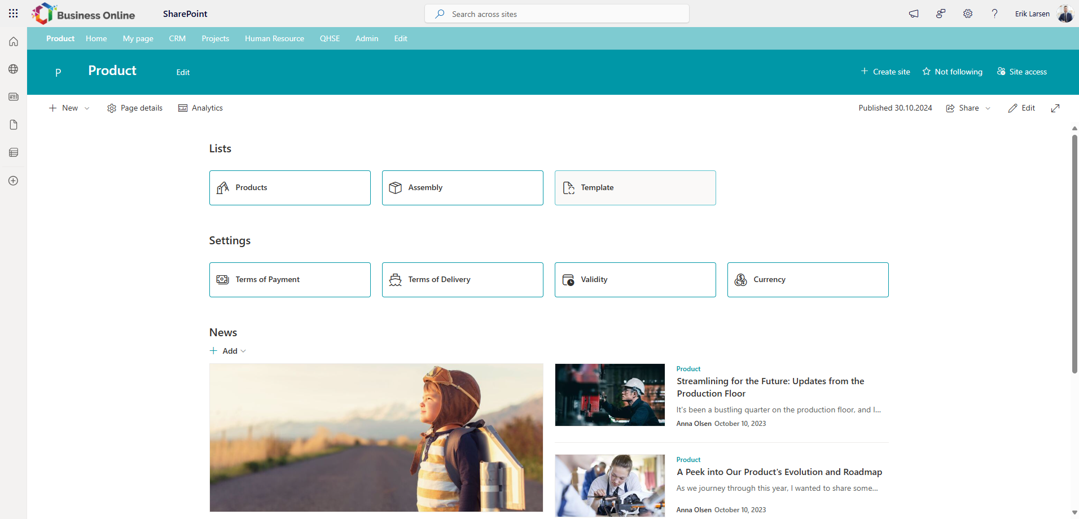The height and width of the screenshot is (519, 1079).
Task: Click the Product label above the Peek article
Action: [x=688, y=460]
